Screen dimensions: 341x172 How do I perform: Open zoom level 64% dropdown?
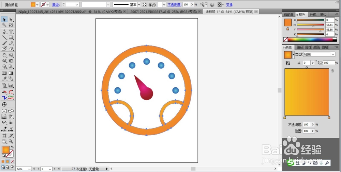[29, 169]
